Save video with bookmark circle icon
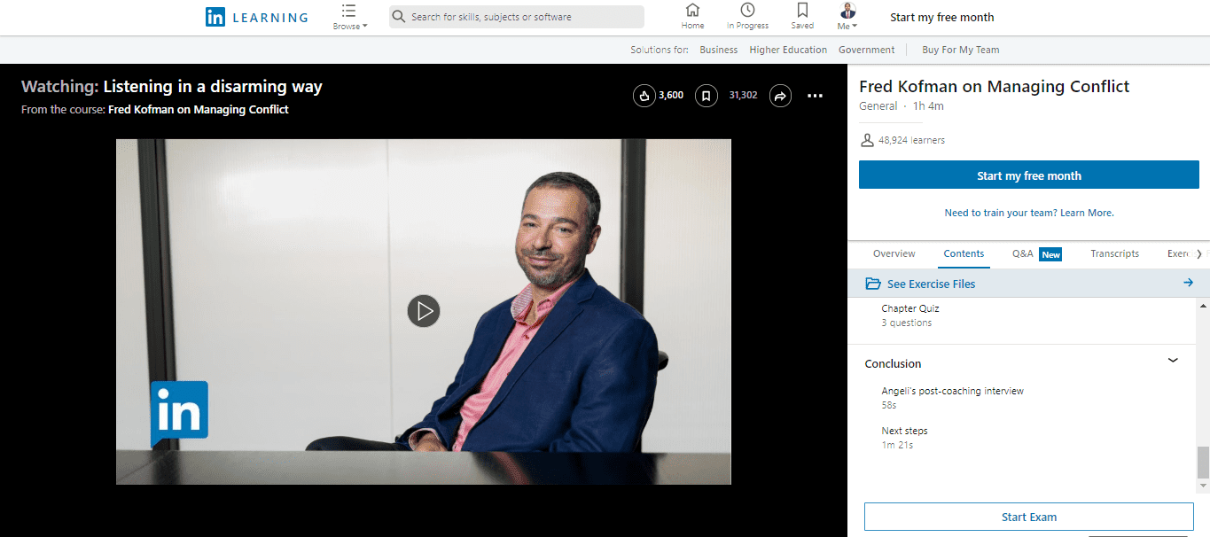The image size is (1210, 537). [706, 96]
